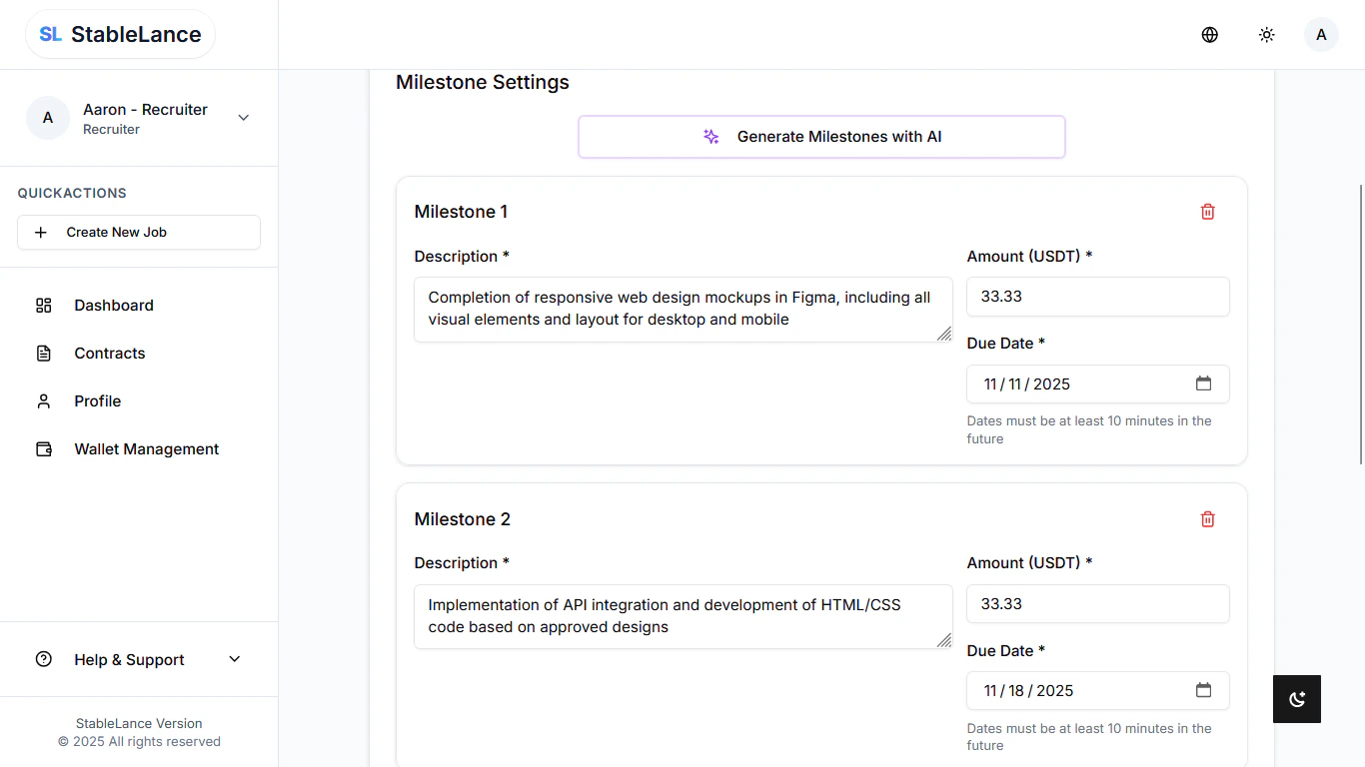Open Milestone 2 due date calendar picker
The image size is (1365, 767).
coord(1204,690)
